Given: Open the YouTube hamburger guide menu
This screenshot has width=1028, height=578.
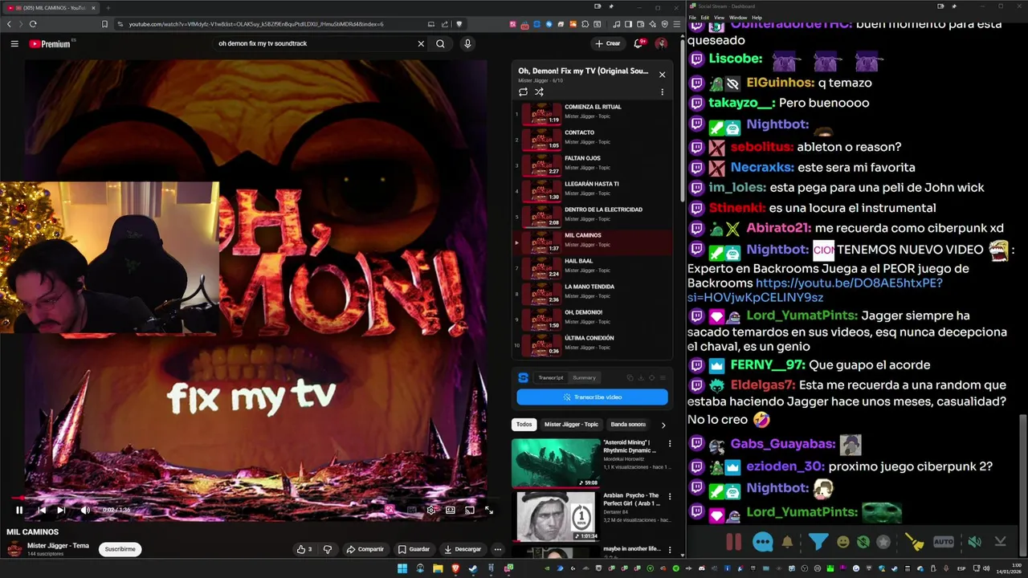Looking at the screenshot, I should (x=14, y=43).
